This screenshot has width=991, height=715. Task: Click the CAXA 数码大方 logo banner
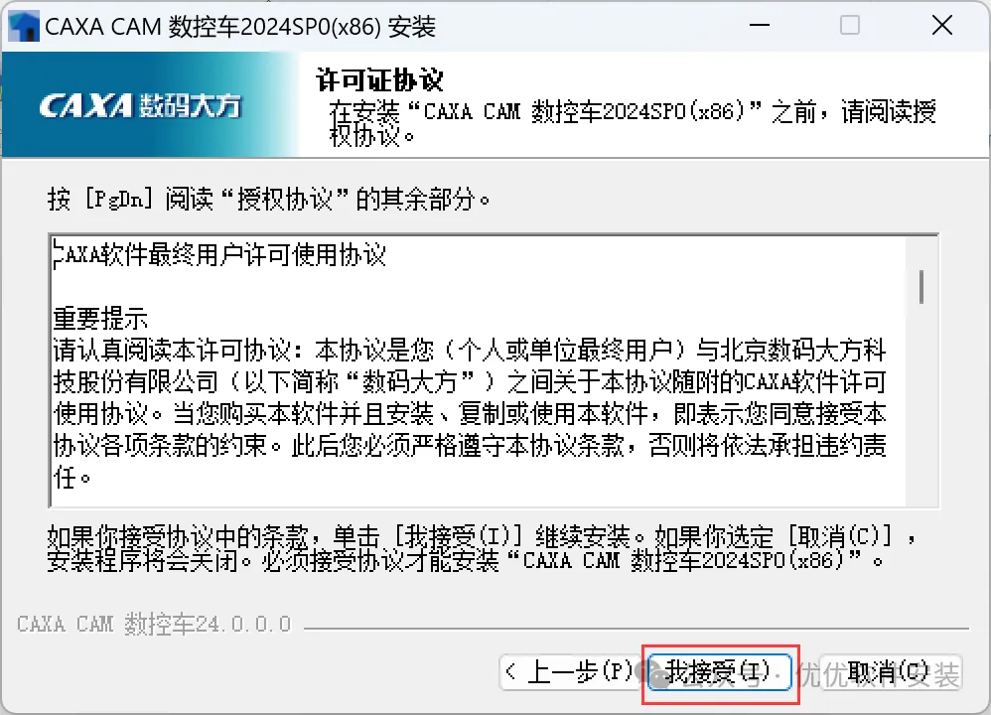click(x=150, y=104)
